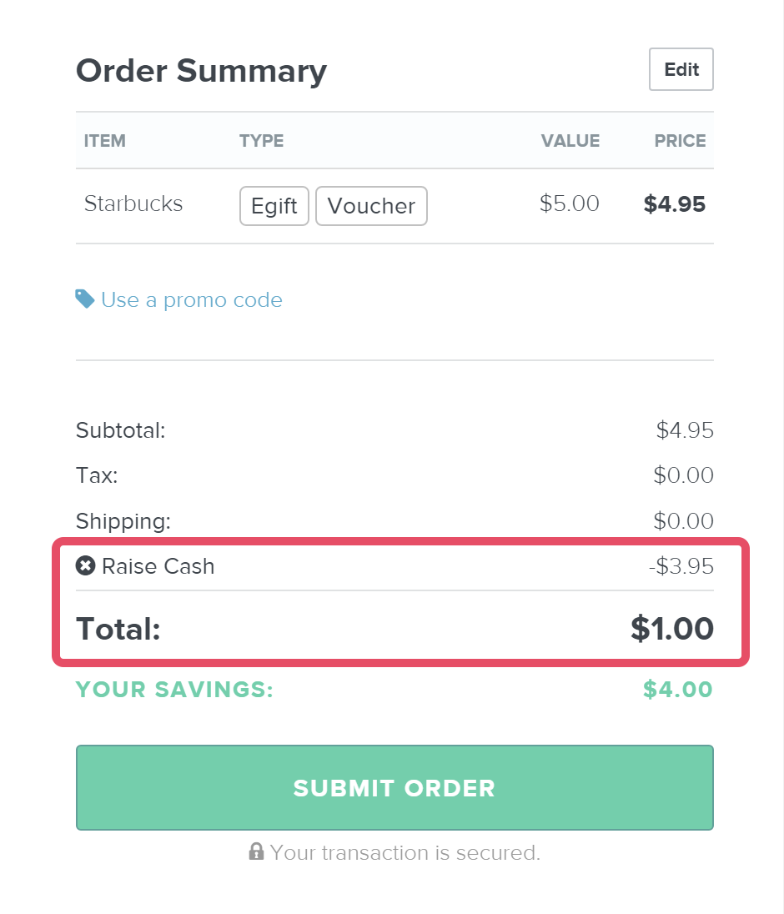Click the $5.00 card value

point(569,204)
